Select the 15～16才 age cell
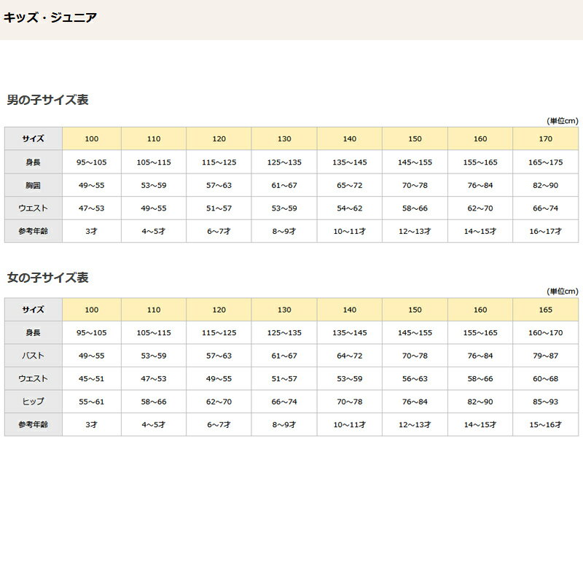583x583 pixels. coord(545,425)
